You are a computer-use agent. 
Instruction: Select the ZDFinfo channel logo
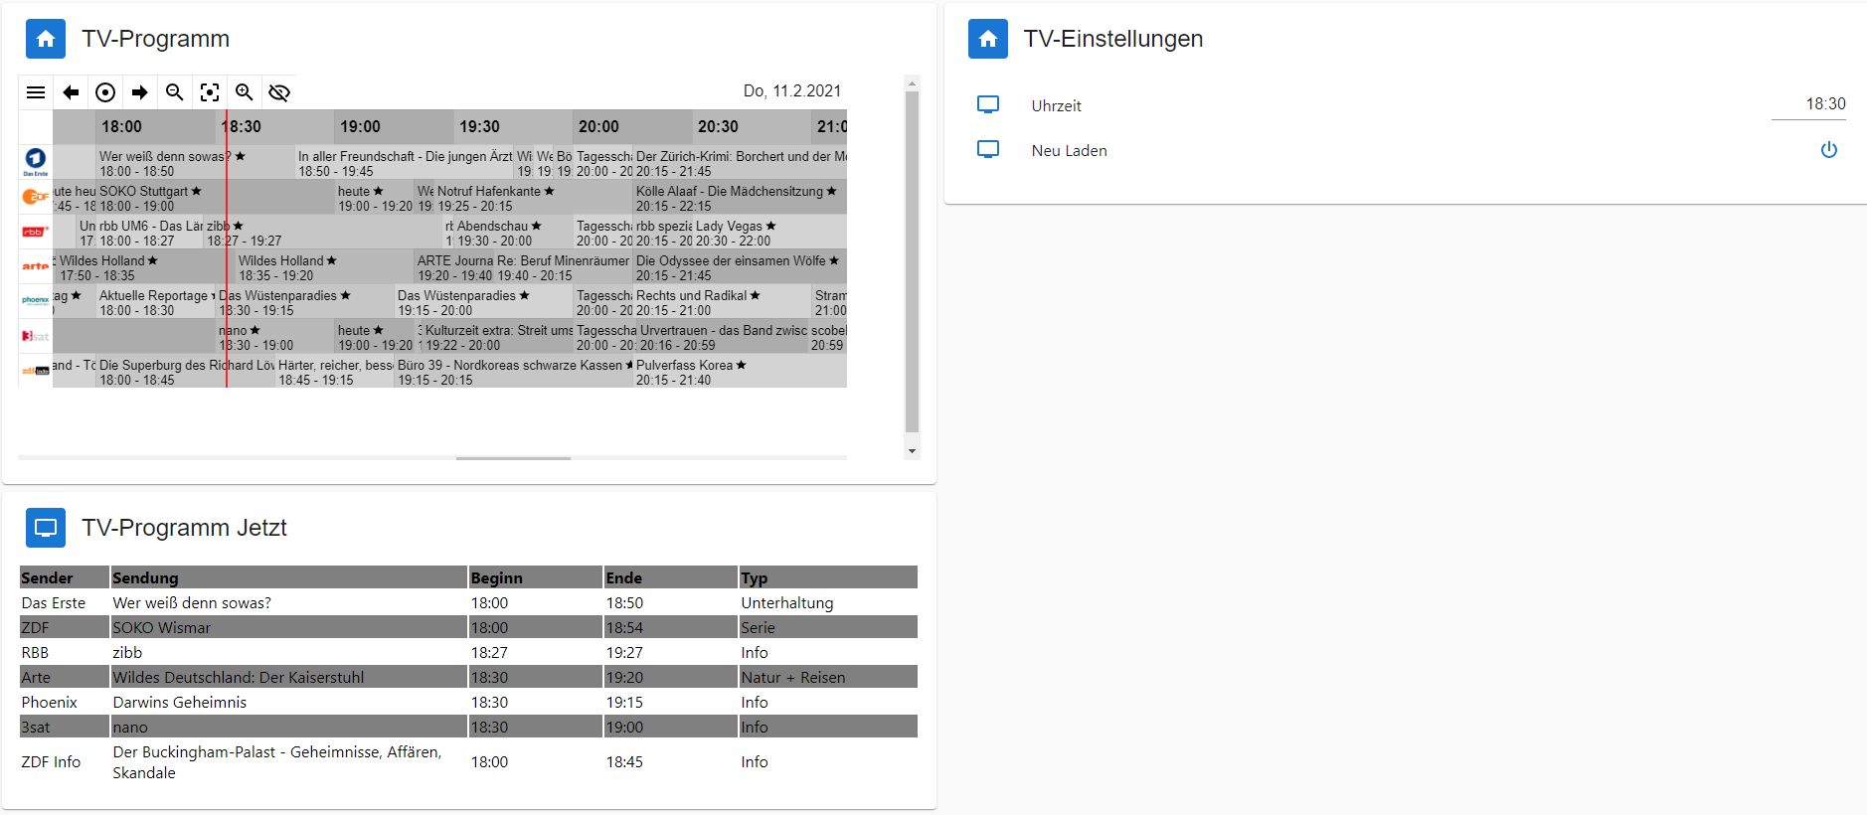(36, 371)
